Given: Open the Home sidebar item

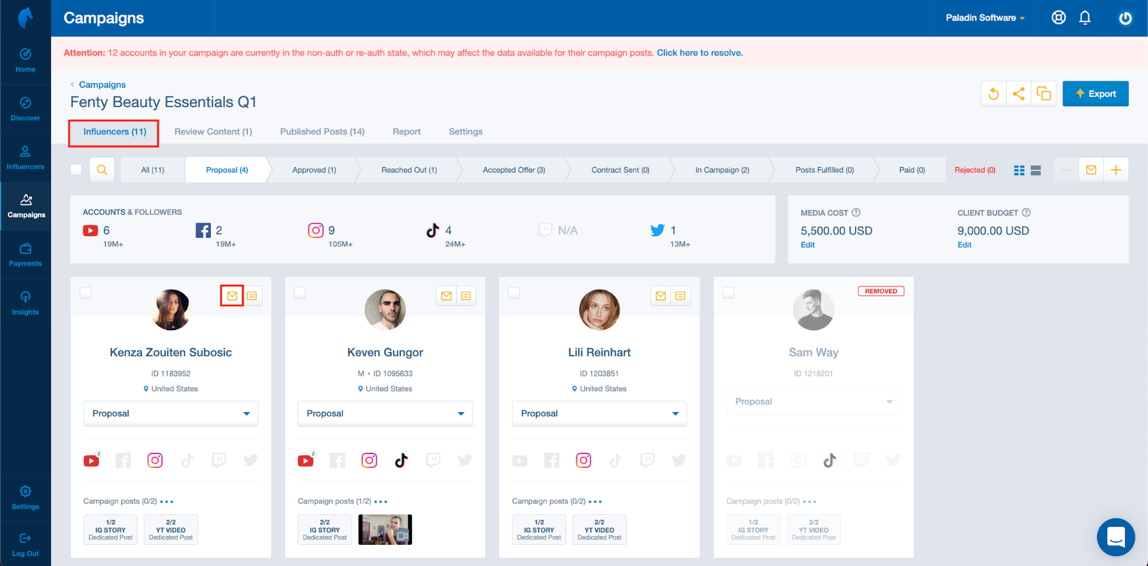Looking at the screenshot, I should point(25,61).
